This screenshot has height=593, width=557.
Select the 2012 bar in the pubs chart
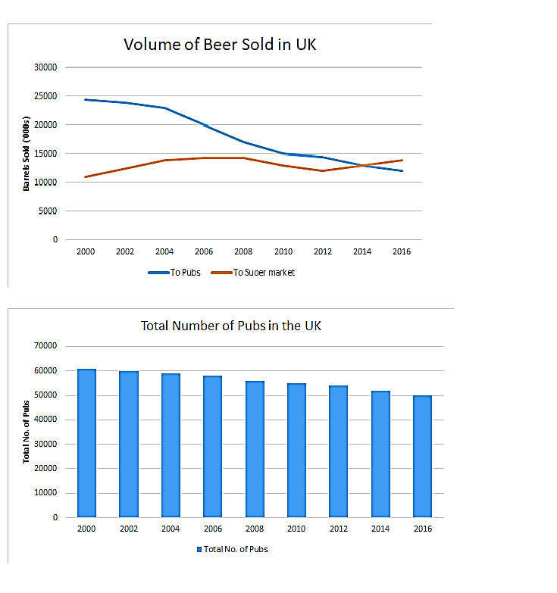point(338,451)
